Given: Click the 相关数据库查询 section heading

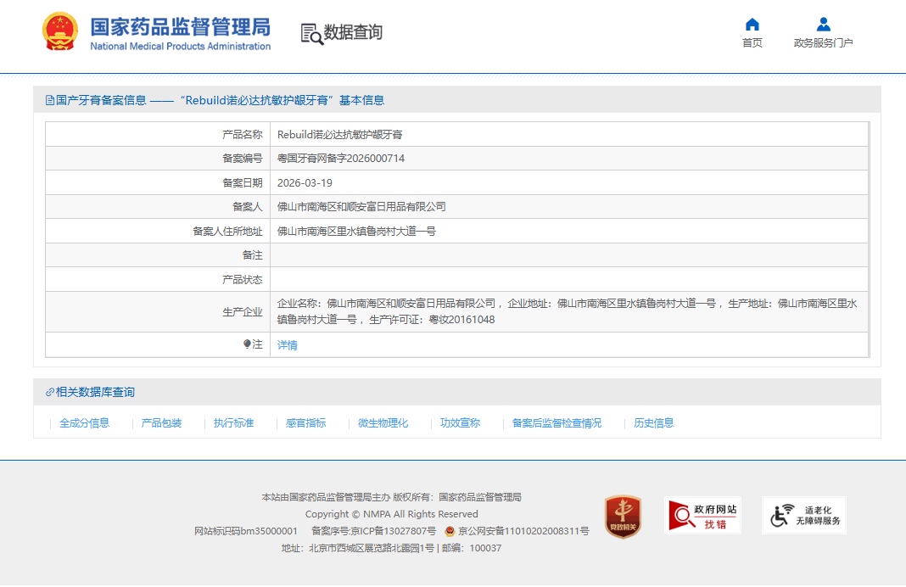Looking at the screenshot, I should 95,392.
